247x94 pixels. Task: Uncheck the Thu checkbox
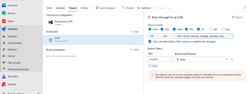[x=186, y=29]
